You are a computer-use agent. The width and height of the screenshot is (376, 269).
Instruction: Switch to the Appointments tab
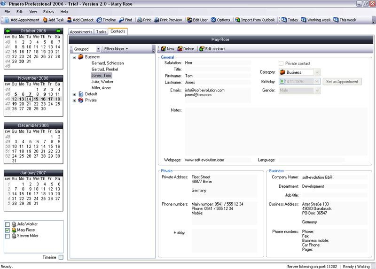(81, 32)
